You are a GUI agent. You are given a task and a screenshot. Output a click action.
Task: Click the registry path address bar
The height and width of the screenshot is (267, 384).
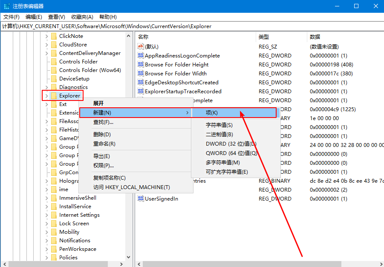[192, 26]
